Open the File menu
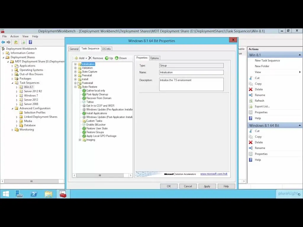303x227 pixels. [4, 36]
